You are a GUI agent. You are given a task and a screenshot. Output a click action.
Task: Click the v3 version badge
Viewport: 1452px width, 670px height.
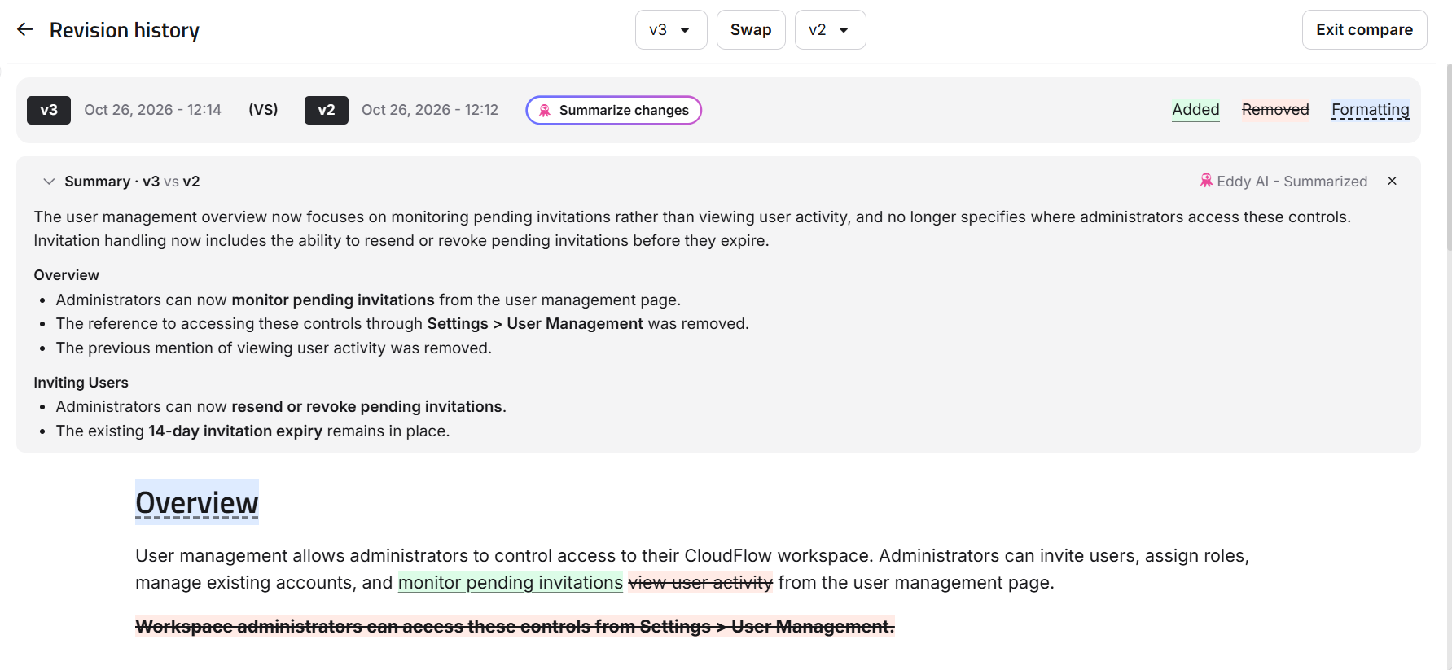pyautogui.click(x=49, y=110)
